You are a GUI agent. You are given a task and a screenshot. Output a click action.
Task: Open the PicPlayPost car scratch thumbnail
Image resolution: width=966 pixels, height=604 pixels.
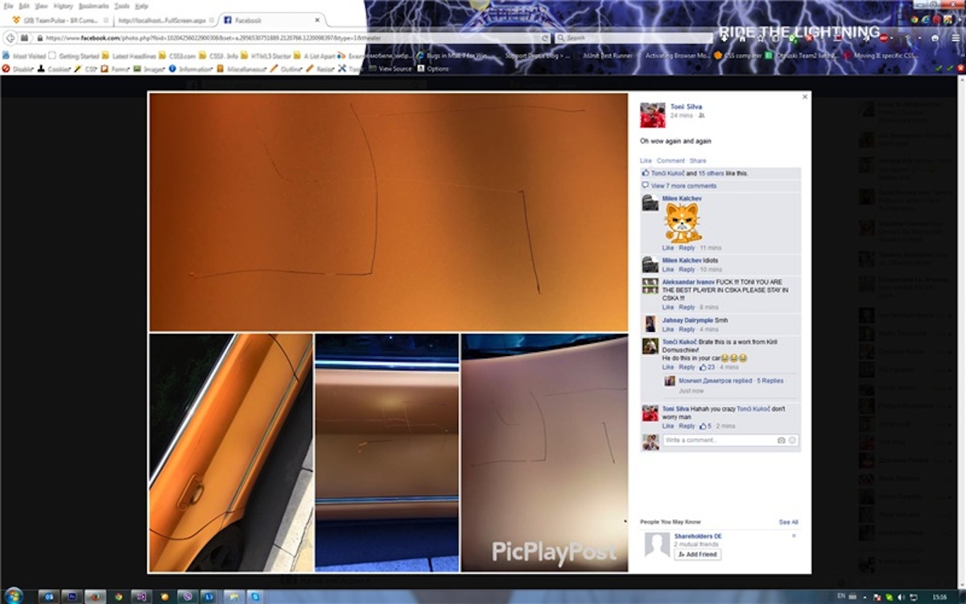tap(544, 453)
